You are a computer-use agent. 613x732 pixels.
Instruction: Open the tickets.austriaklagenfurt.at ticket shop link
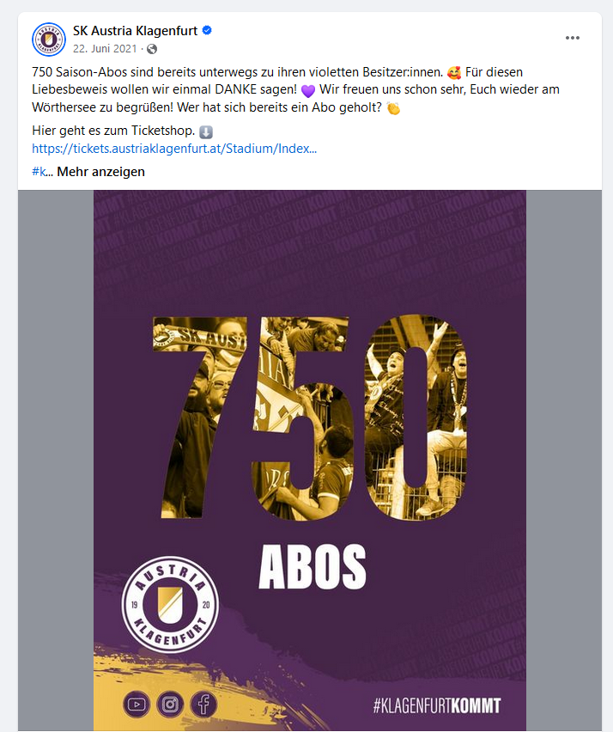174,149
